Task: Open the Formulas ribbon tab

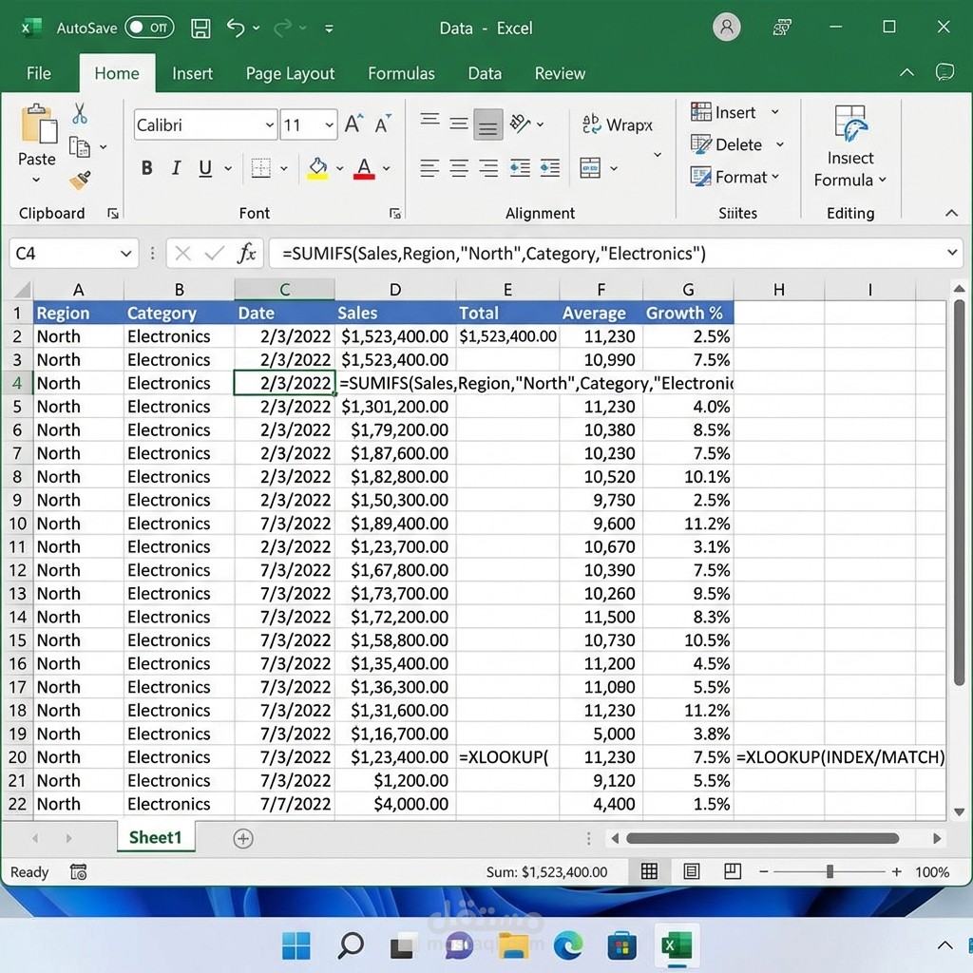Action: [401, 73]
